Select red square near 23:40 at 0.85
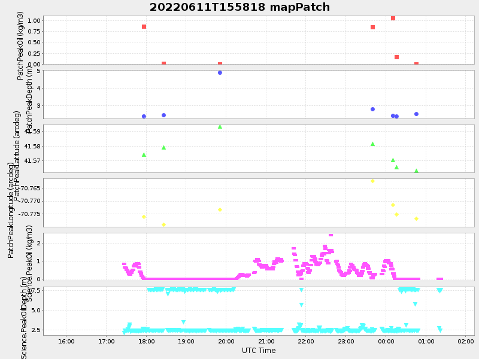Image resolution: width=479 pixels, height=359 pixels. click(372, 27)
